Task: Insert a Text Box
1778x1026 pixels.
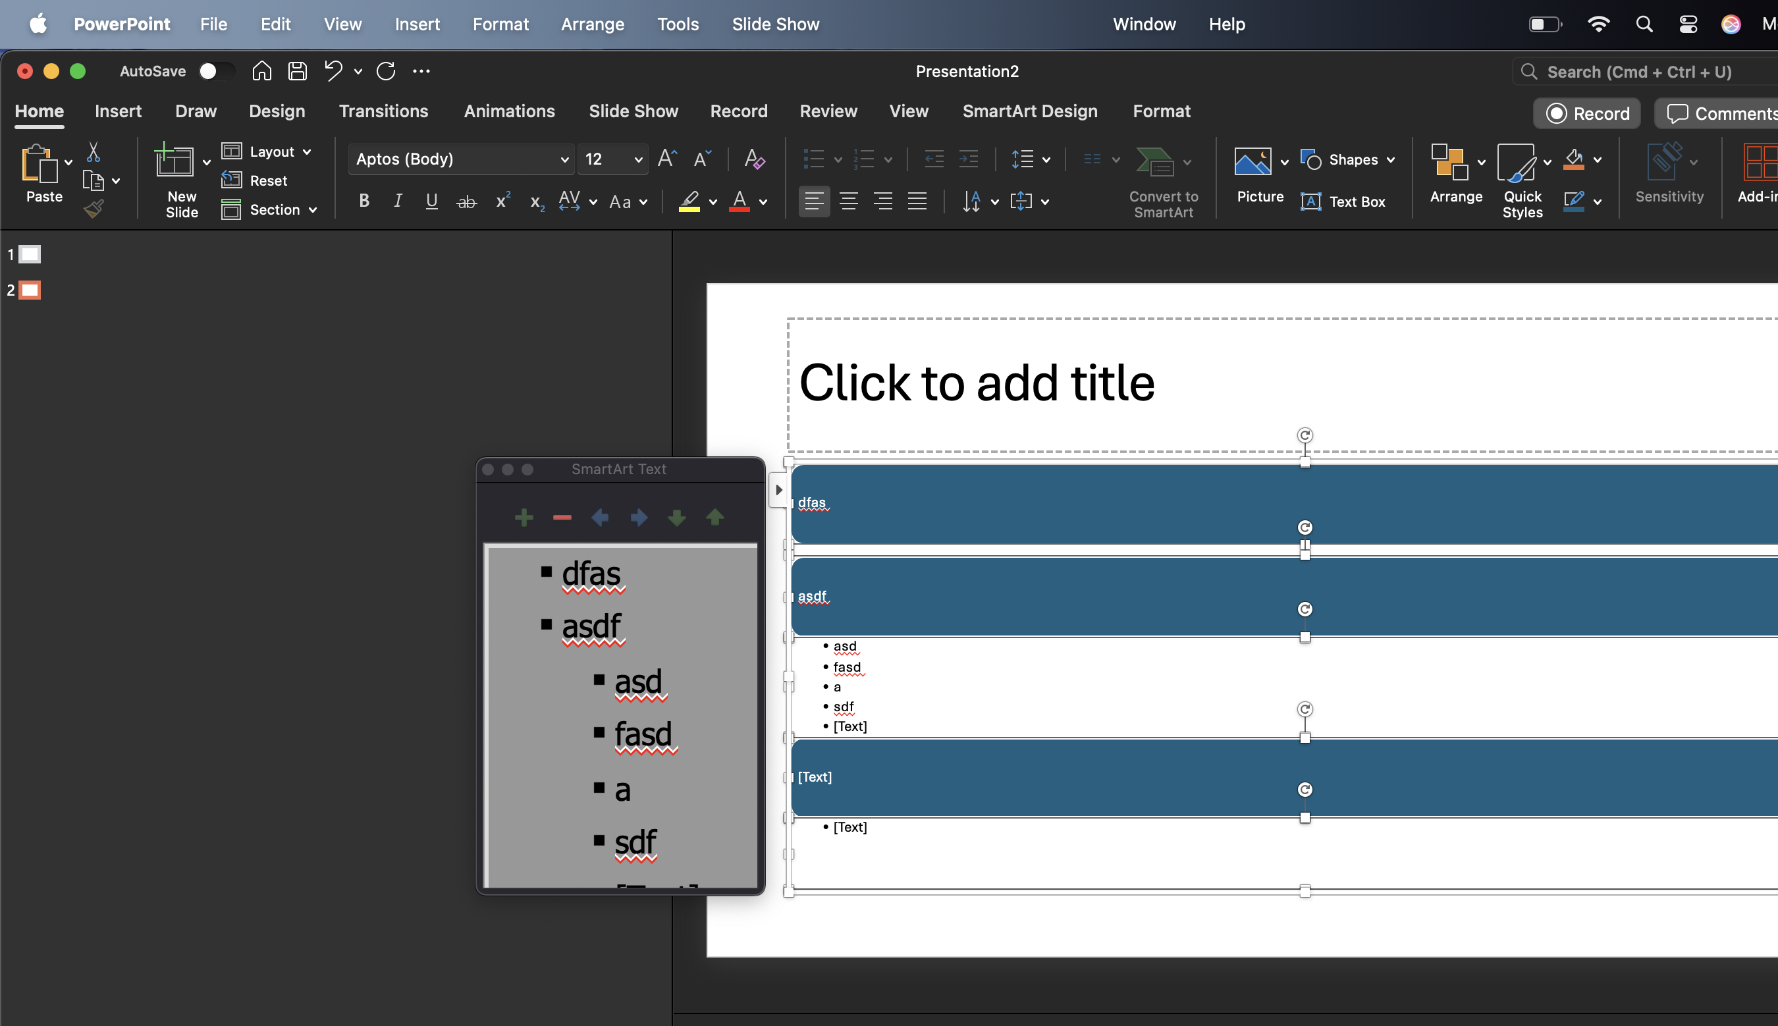Action: 1343,202
